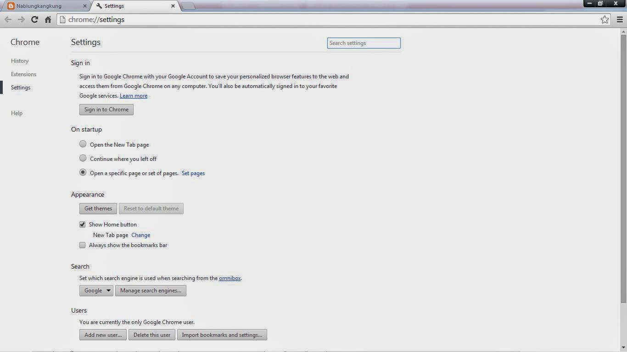Close the Settings tab
The height and width of the screenshot is (352, 627).
point(173,6)
